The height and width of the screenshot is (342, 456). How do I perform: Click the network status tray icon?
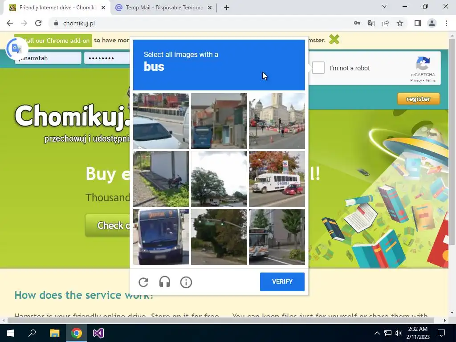(388, 333)
